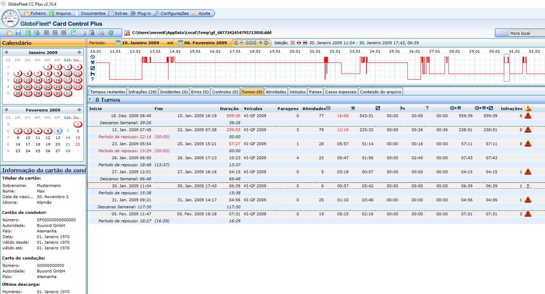
Task: Switch to the Atividades tab
Action: pos(276,92)
